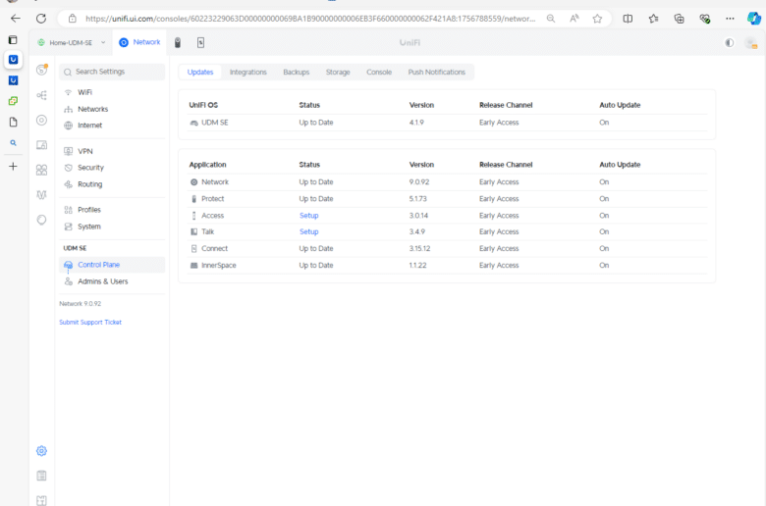
Task: Click the search icon in vertical tabs
Action: 13,143
